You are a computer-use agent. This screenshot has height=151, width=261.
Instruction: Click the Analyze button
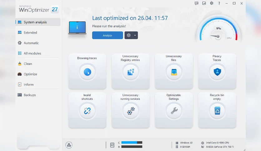[107, 35]
